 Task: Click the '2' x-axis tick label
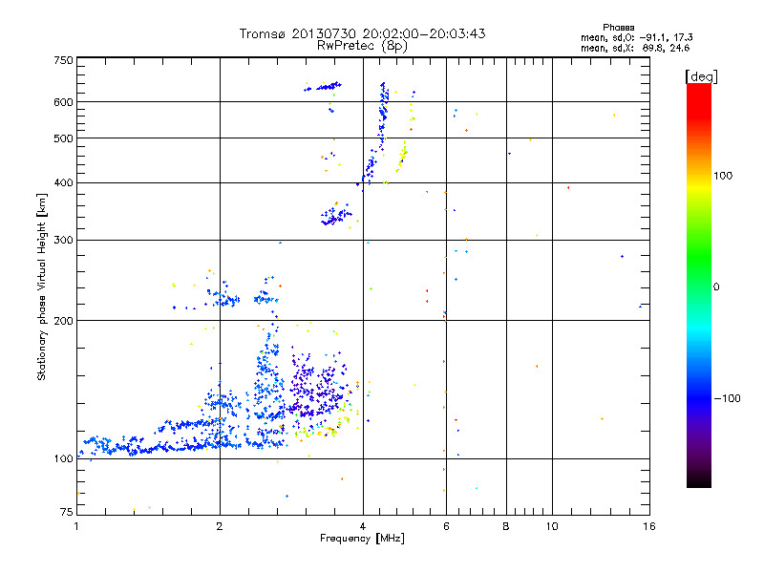[220, 526]
